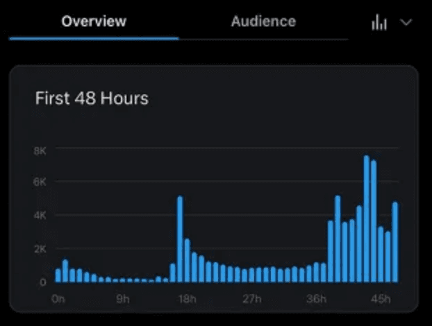Click the first bar at 0h

(58, 275)
